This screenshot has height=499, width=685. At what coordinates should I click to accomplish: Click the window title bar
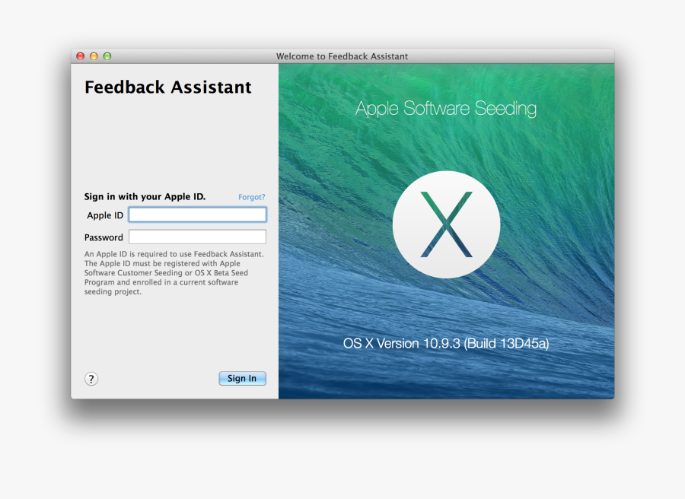[x=342, y=56]
